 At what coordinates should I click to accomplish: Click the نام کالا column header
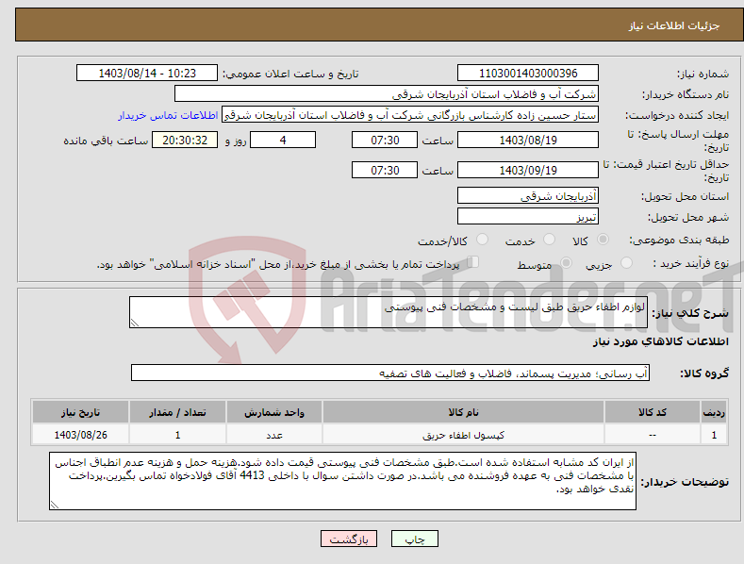[x=464, y=412]
